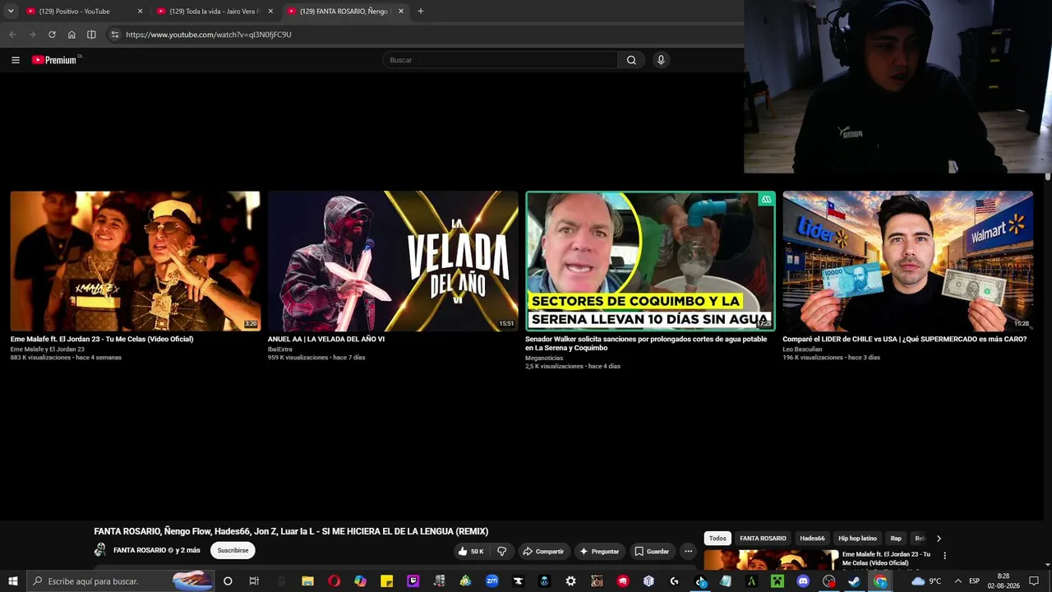Open the Preguntar AI button
This screenshot has height=592, width=1052.
point(599,551)
